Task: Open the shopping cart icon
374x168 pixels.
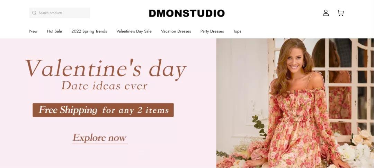Action: tap(341, 13)
